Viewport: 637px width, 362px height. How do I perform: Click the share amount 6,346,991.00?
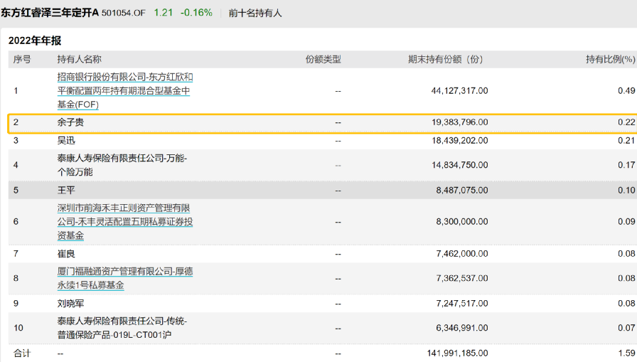pyautogui.click(x=462, y=328)
